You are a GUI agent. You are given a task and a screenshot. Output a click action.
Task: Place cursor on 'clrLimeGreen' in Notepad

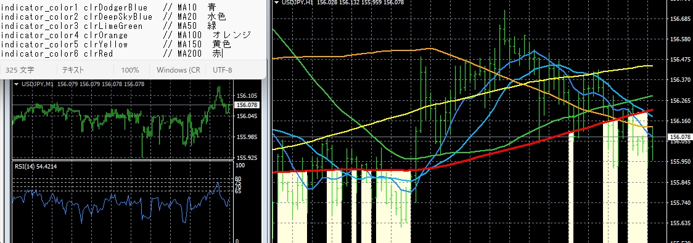click(113, 26)
